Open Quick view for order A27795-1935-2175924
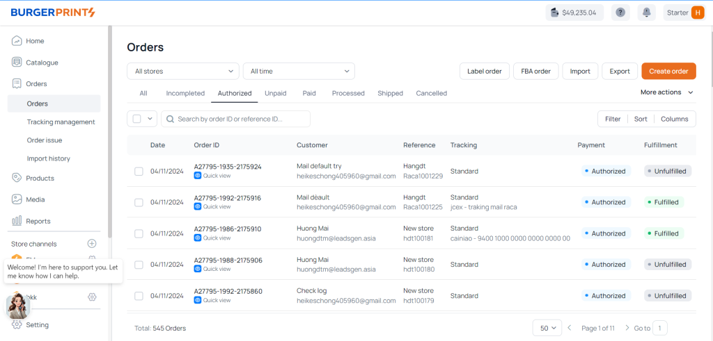This screenshot has width=713, height=341. tap(212, 176)
